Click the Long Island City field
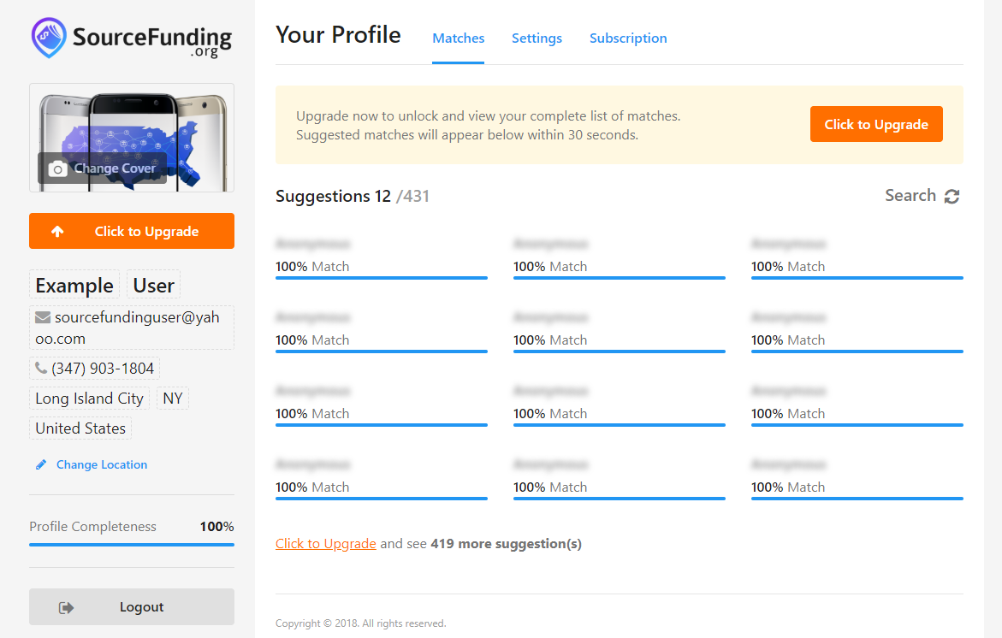The width and height of the screenshot is (1002, 638). click(90, 399)
